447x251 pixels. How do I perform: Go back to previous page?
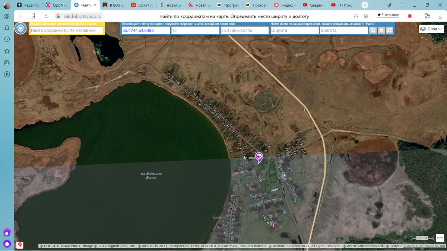pos(21,16)
